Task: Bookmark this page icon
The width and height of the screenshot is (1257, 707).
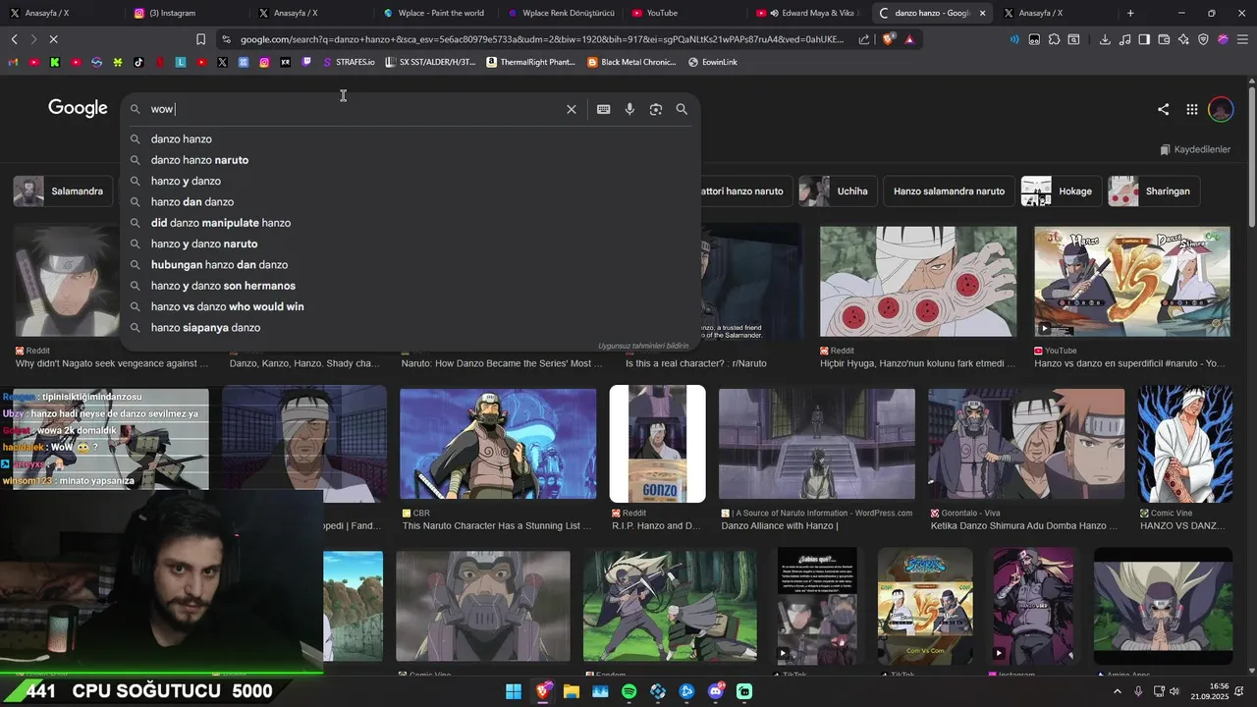Action: tap(200, 39)
